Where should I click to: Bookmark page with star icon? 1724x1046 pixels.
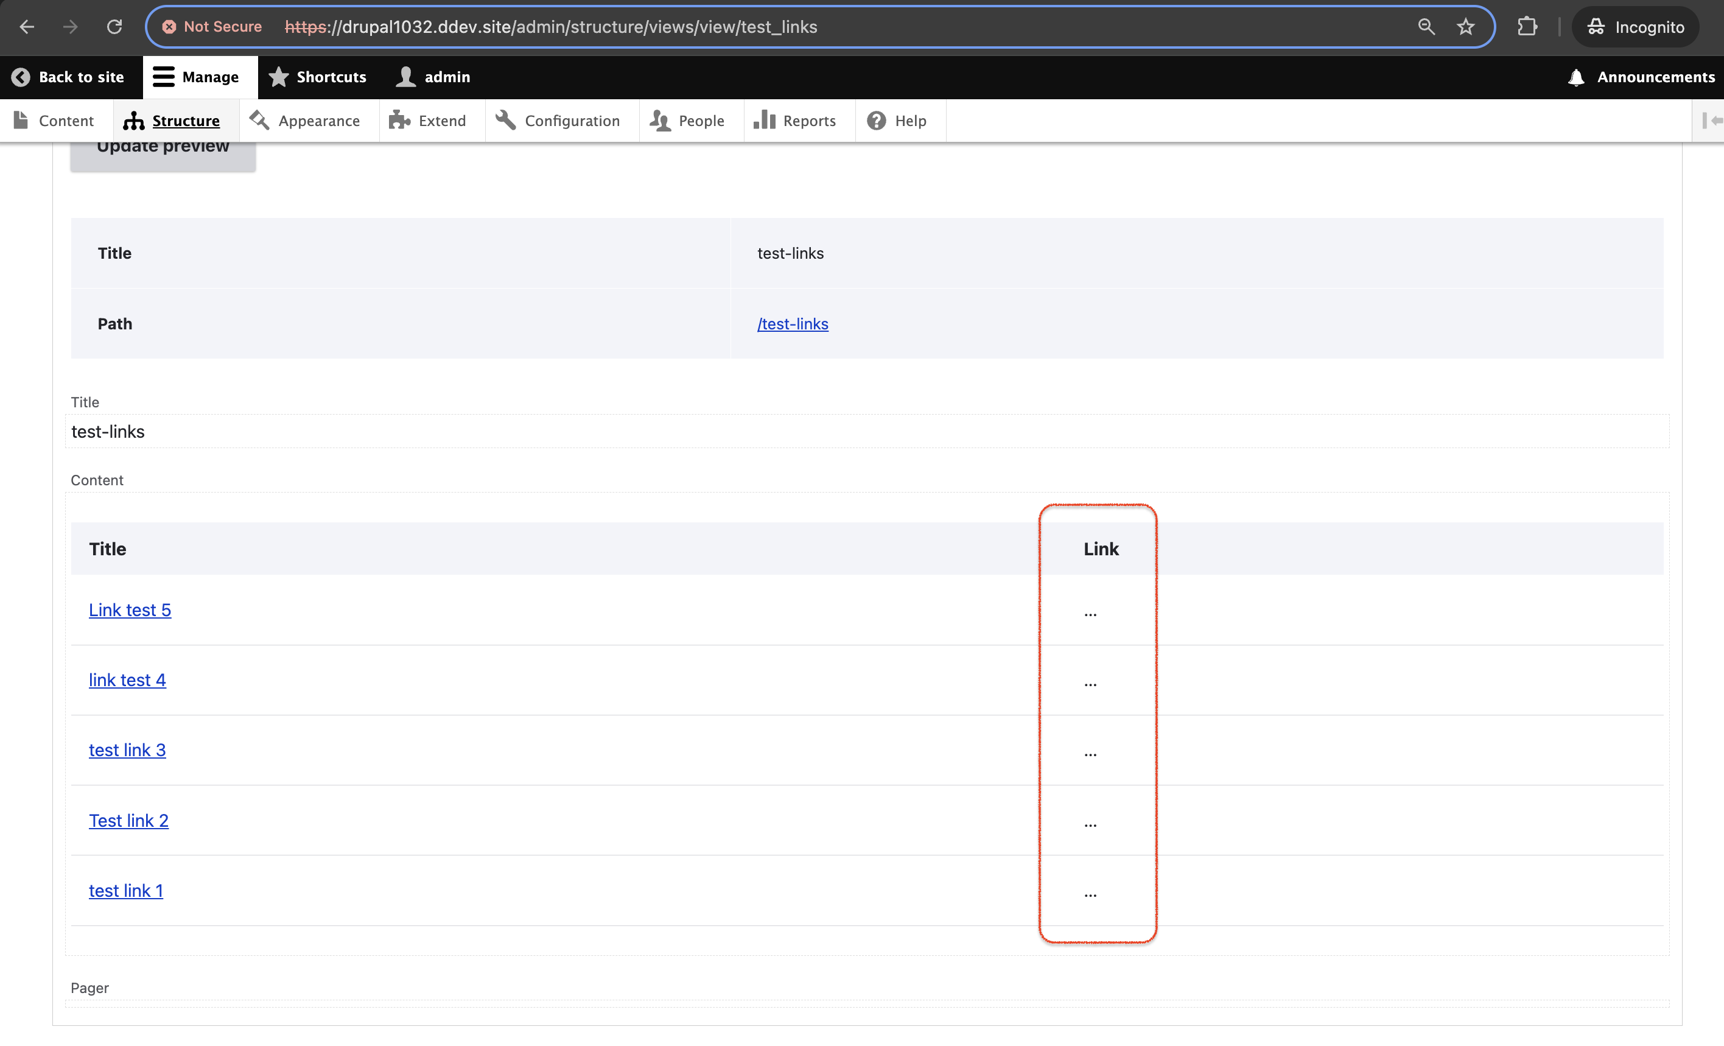point(1465,27)
